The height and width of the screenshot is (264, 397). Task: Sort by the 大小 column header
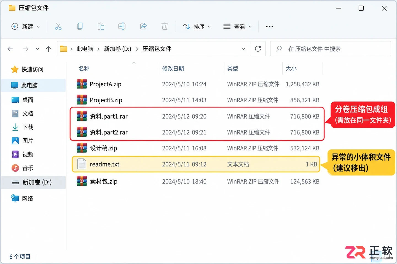[291, 68]
